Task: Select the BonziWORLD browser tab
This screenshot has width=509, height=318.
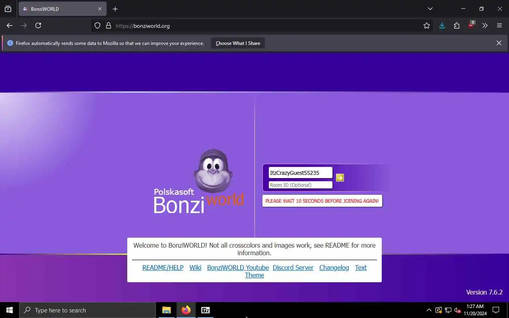Action: (x=62, y=9)
